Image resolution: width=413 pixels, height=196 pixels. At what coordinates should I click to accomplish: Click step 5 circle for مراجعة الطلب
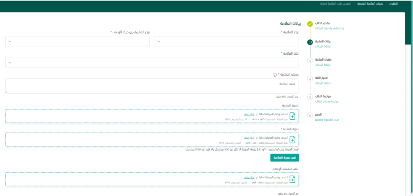point(310,97)
